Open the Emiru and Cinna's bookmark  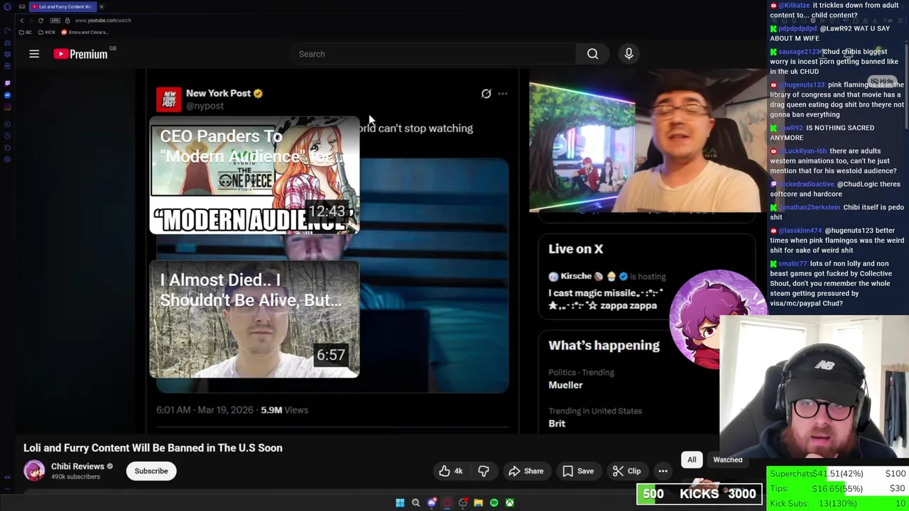[x=85, y=33]
